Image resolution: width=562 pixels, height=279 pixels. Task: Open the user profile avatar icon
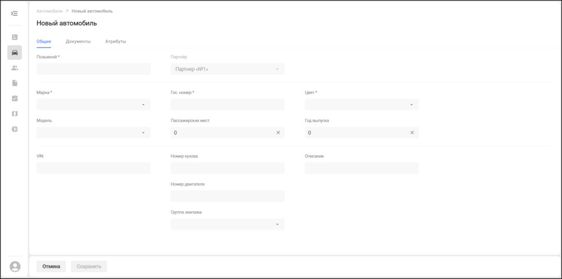15,266
